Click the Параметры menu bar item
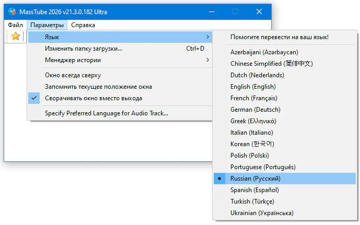The width and height of the screenshot is (360, 225). [x=47, y=25]
